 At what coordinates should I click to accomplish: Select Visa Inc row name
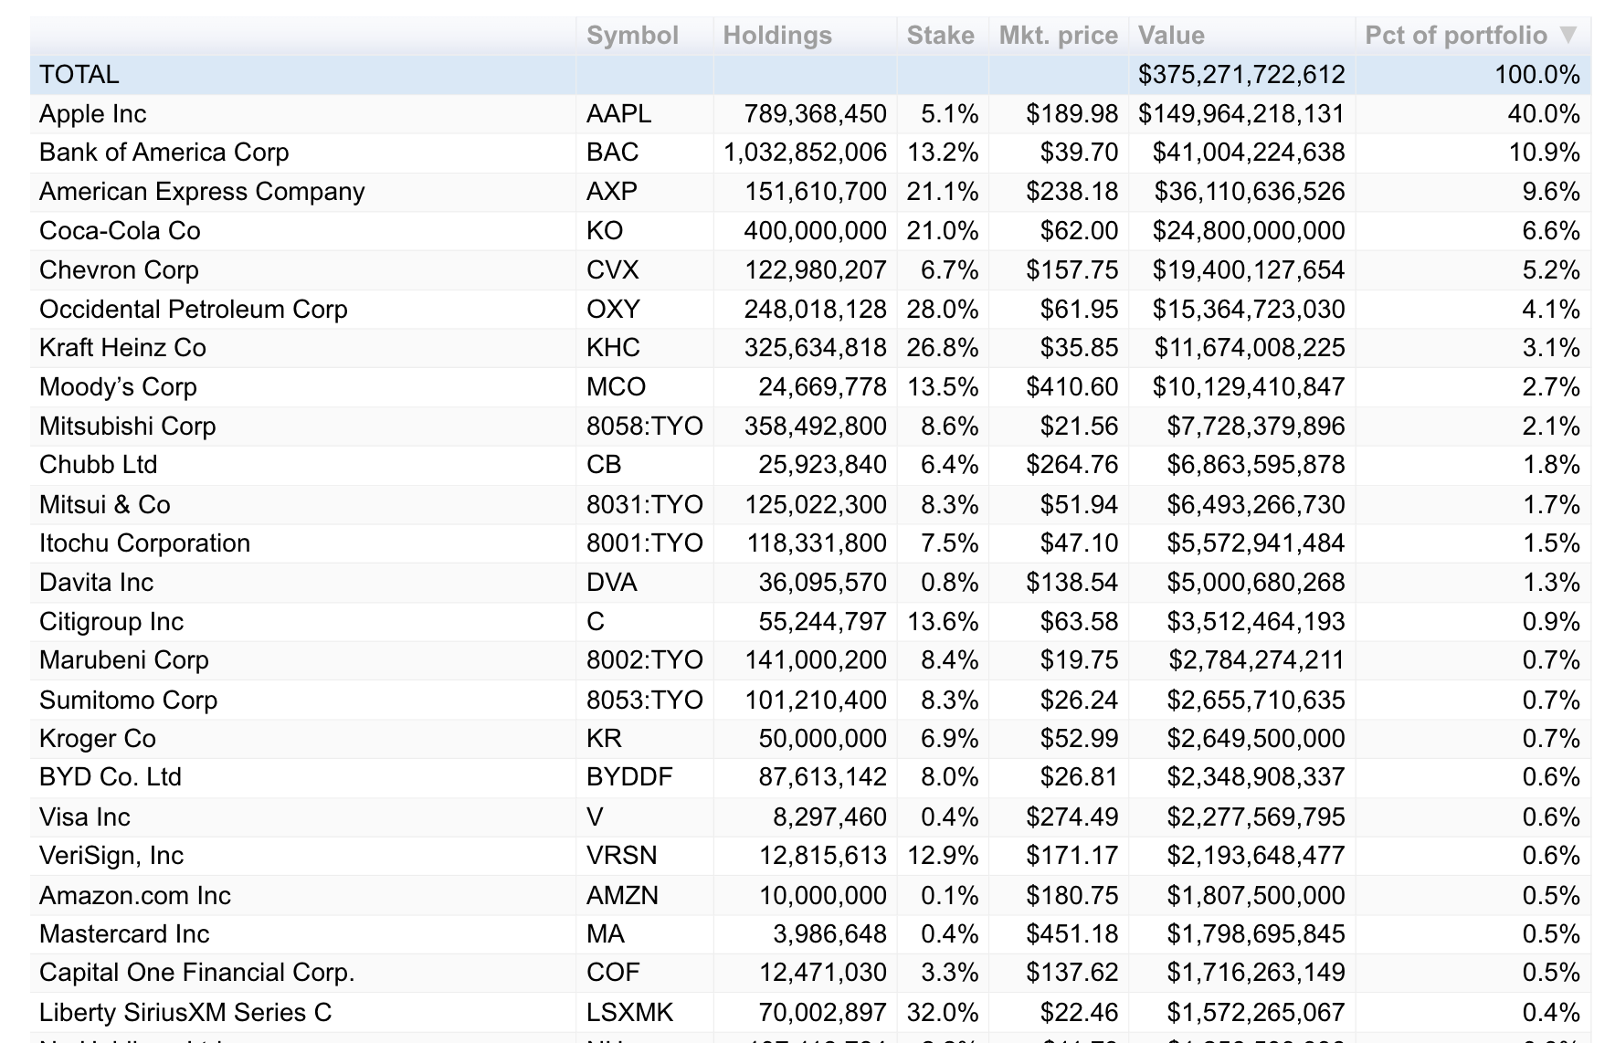[85, 817]
